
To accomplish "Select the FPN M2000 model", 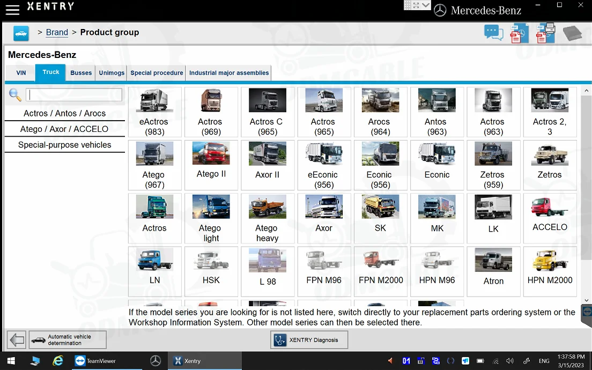I will click(380, 271).
